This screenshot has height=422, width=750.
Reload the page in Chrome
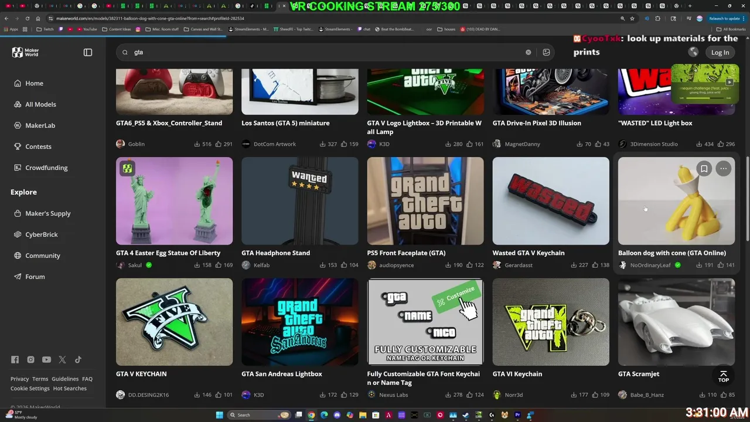[x=27, y=18]
